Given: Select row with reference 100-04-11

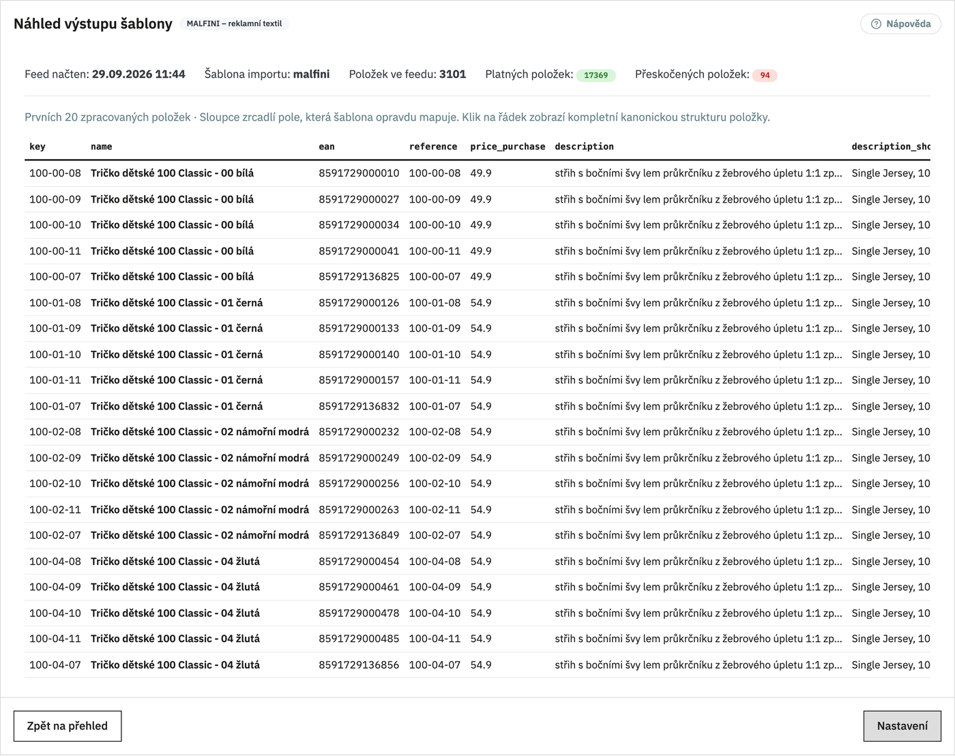Looking at the screenshot, I should (477, 639).
